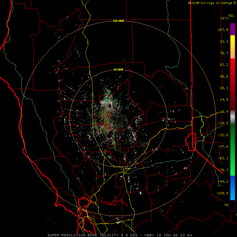
Task: Click the -16.5 velocity legend value
Action: 223,123
